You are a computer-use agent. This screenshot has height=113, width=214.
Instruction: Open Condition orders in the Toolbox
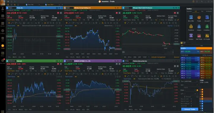tap(207, 28)
